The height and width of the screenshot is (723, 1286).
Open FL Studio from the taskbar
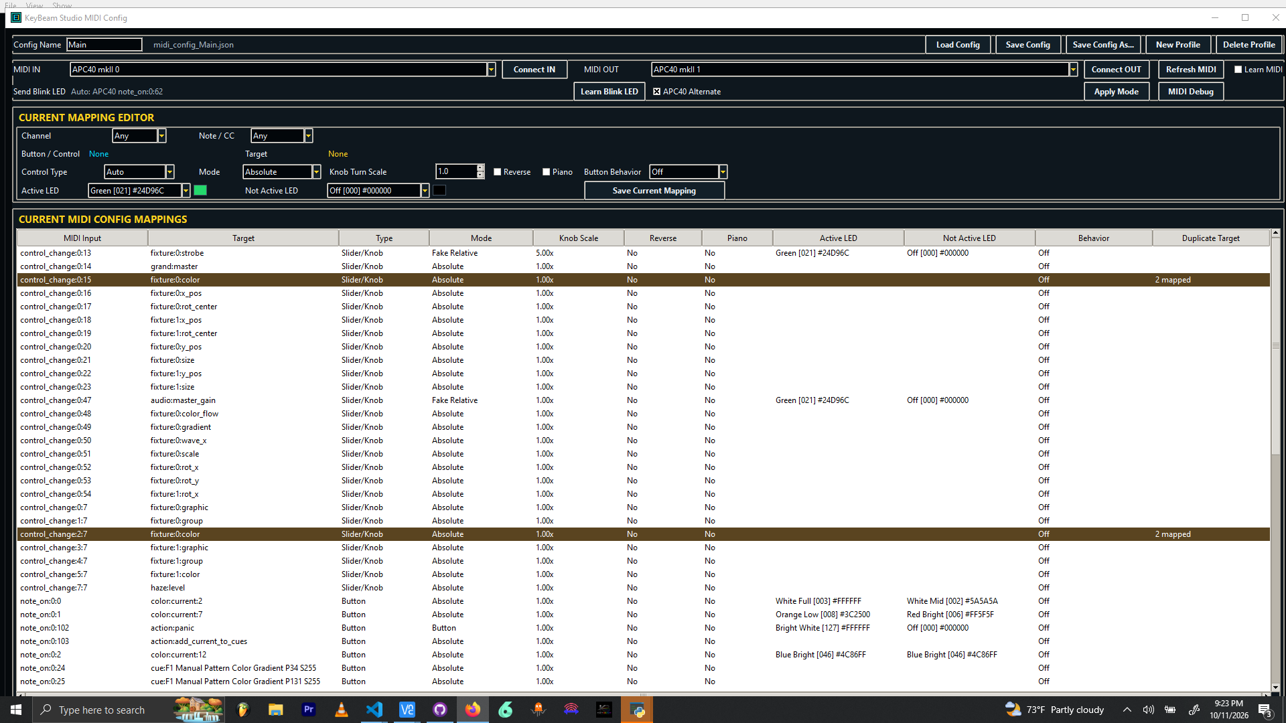click(x=243, y=710)
